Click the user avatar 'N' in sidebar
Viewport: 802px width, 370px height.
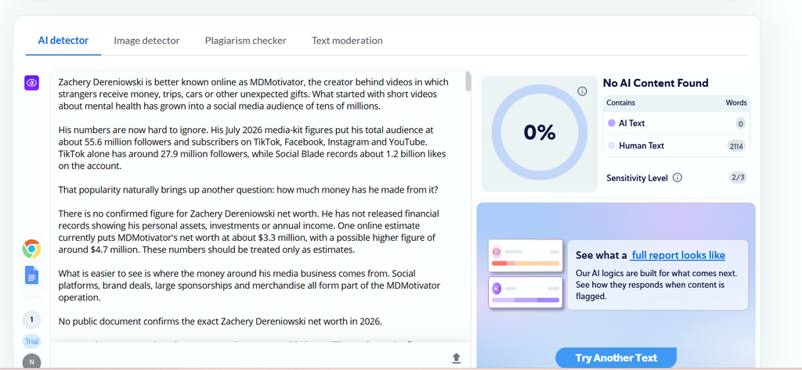click(x=31, y=361)
